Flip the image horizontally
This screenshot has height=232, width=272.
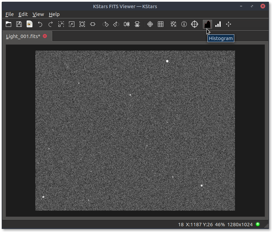127,24
